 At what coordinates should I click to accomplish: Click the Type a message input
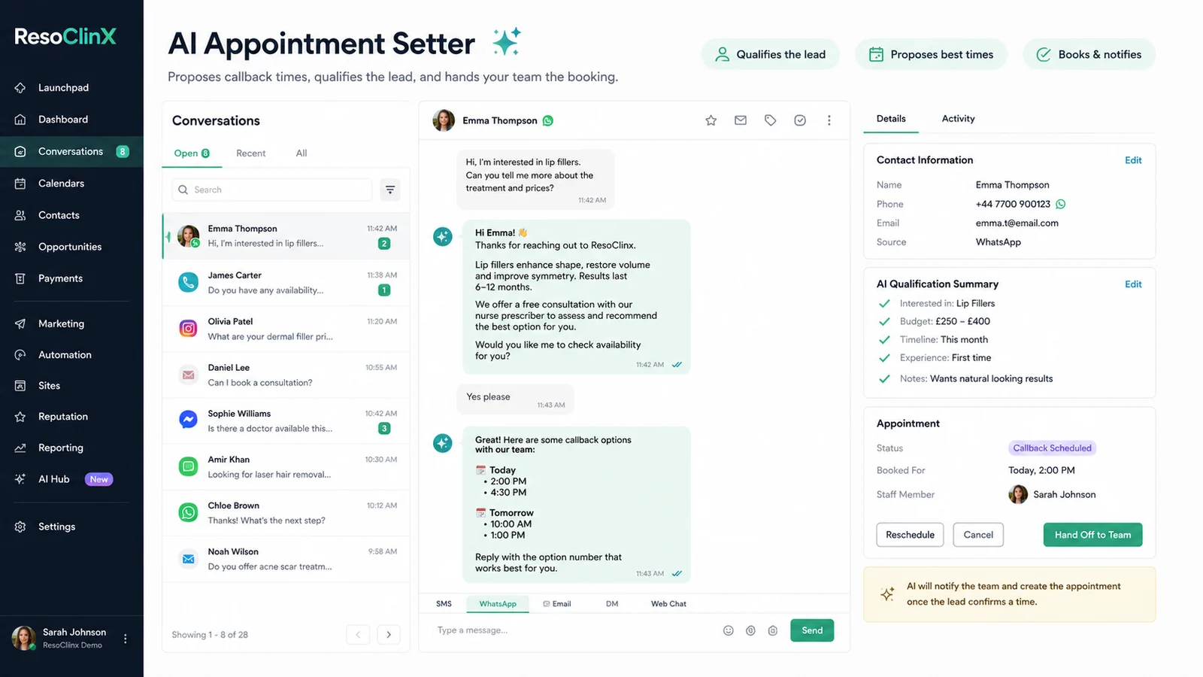[x=571, y=630]
